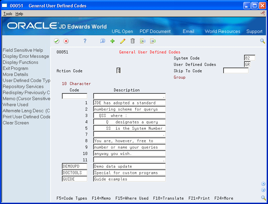Select More Details option

(x=15, y=74)
